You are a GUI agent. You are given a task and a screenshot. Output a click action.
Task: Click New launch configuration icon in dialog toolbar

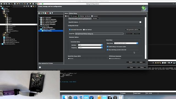pyautogui.click(x=39, y=13)
